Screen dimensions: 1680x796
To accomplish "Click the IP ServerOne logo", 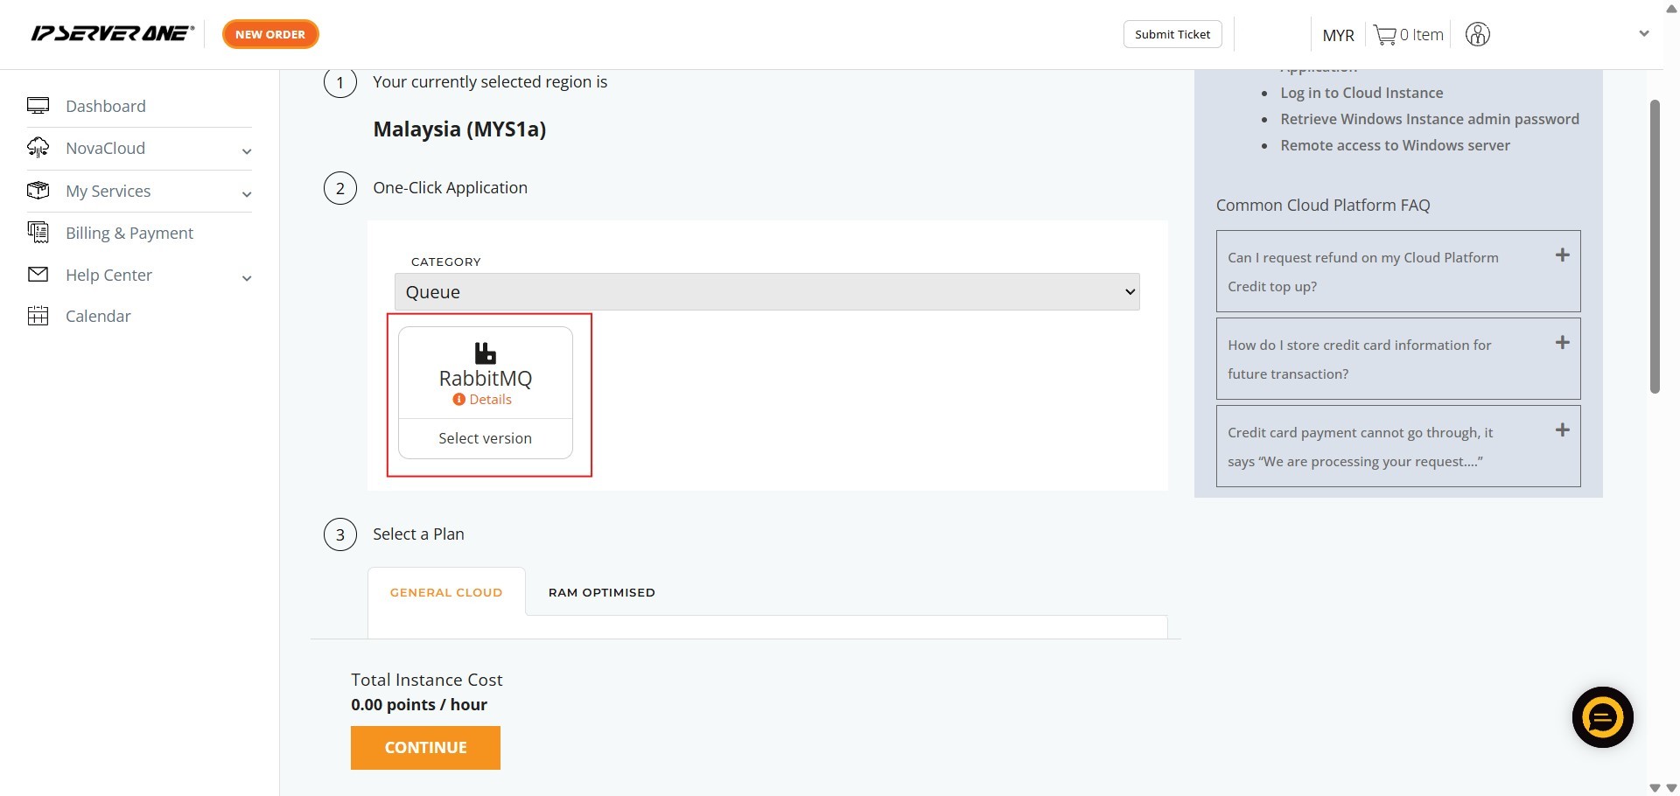I will point(112,34).
